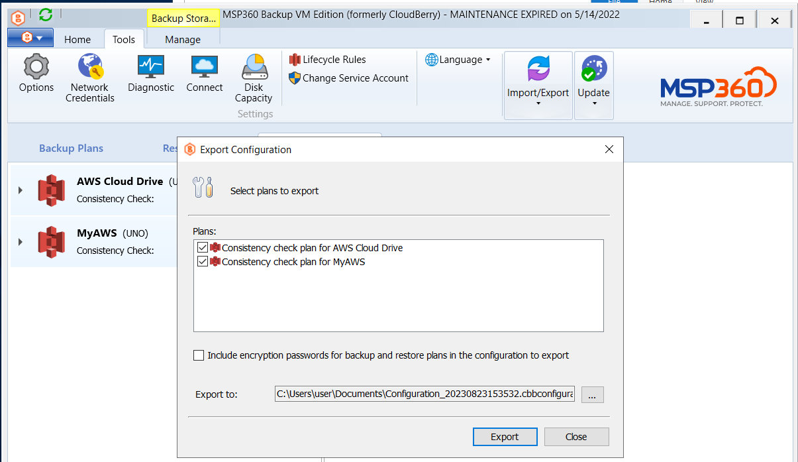Open Lifecycle Rules

click(x=328, y=60)
